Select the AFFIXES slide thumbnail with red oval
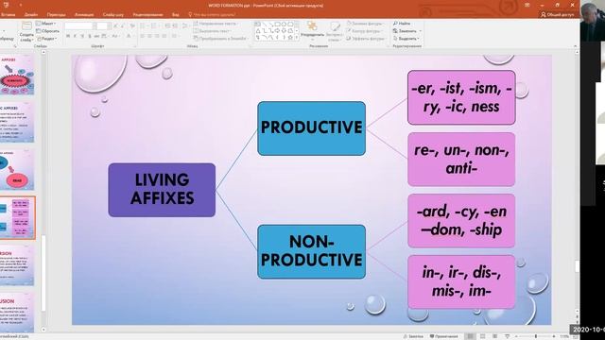The width and height of the screenshot is (605, 340). pyautogui.click(x=17, y=75)
